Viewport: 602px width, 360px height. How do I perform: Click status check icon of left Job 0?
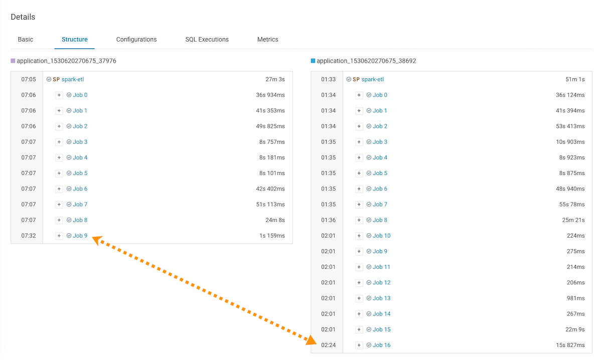click(69, 95)
